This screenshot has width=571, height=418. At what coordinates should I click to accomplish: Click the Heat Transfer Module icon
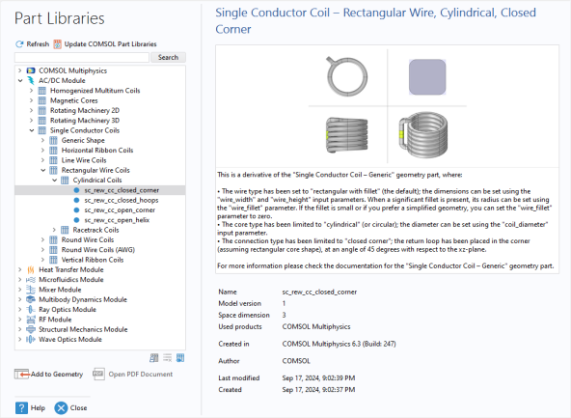(x=31, y=269)
